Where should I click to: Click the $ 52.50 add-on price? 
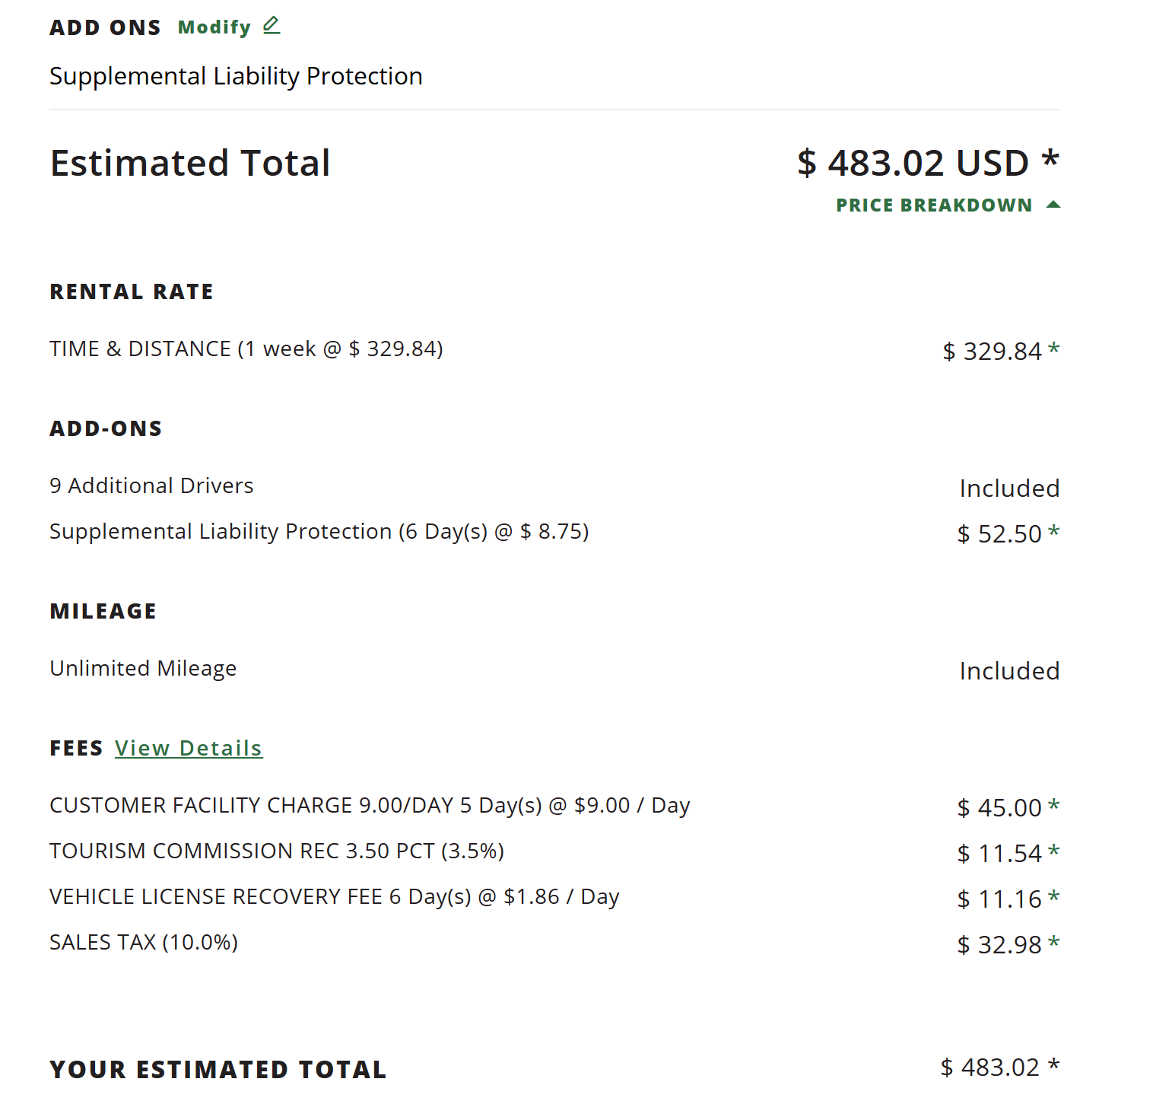[999, 533]
